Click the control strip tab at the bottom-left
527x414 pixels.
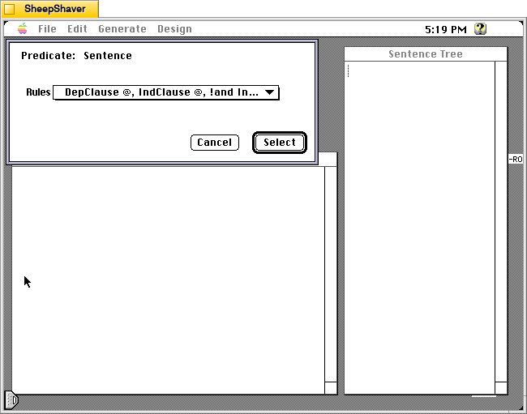11,400
